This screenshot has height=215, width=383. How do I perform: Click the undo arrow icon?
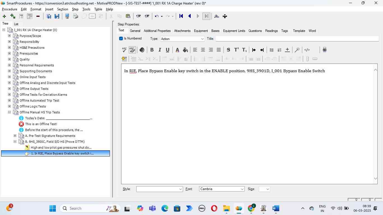click(157, 16)
